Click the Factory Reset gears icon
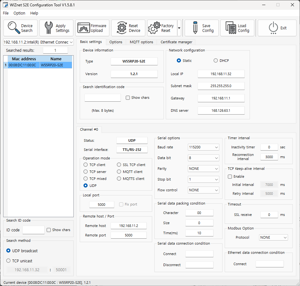 click(154, 28)
